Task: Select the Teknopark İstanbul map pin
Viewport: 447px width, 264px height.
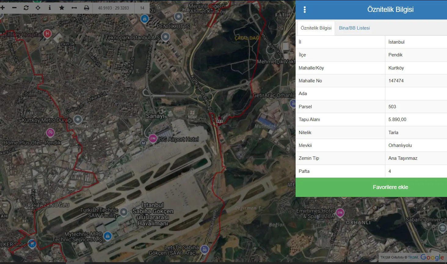Action: click(165, 37)
